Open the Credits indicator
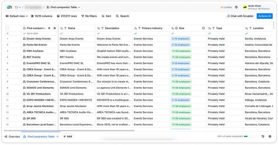Screen dimensions: 278x145 (x=226, y=7)
